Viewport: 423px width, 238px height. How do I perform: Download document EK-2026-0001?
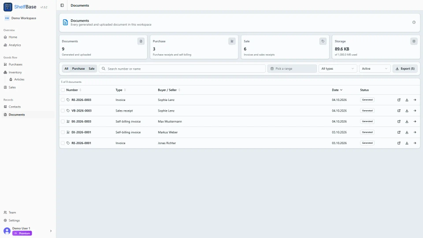tap(407, 132)
